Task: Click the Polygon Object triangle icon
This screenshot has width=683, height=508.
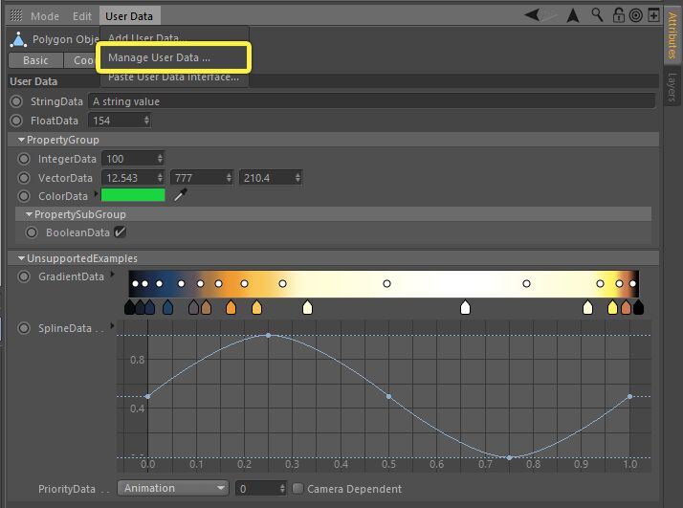Action: (16, 40)
